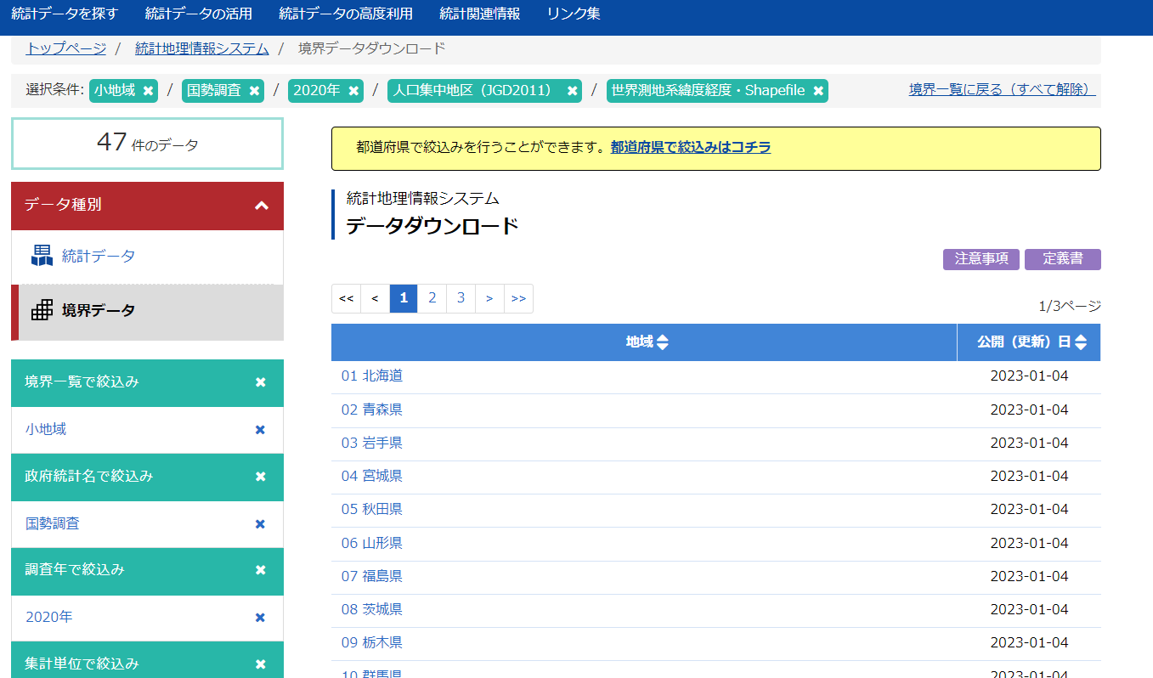Go to トップページ breadcrumb link
This screenshot has height=678, width=1153.
pos(66,48)
